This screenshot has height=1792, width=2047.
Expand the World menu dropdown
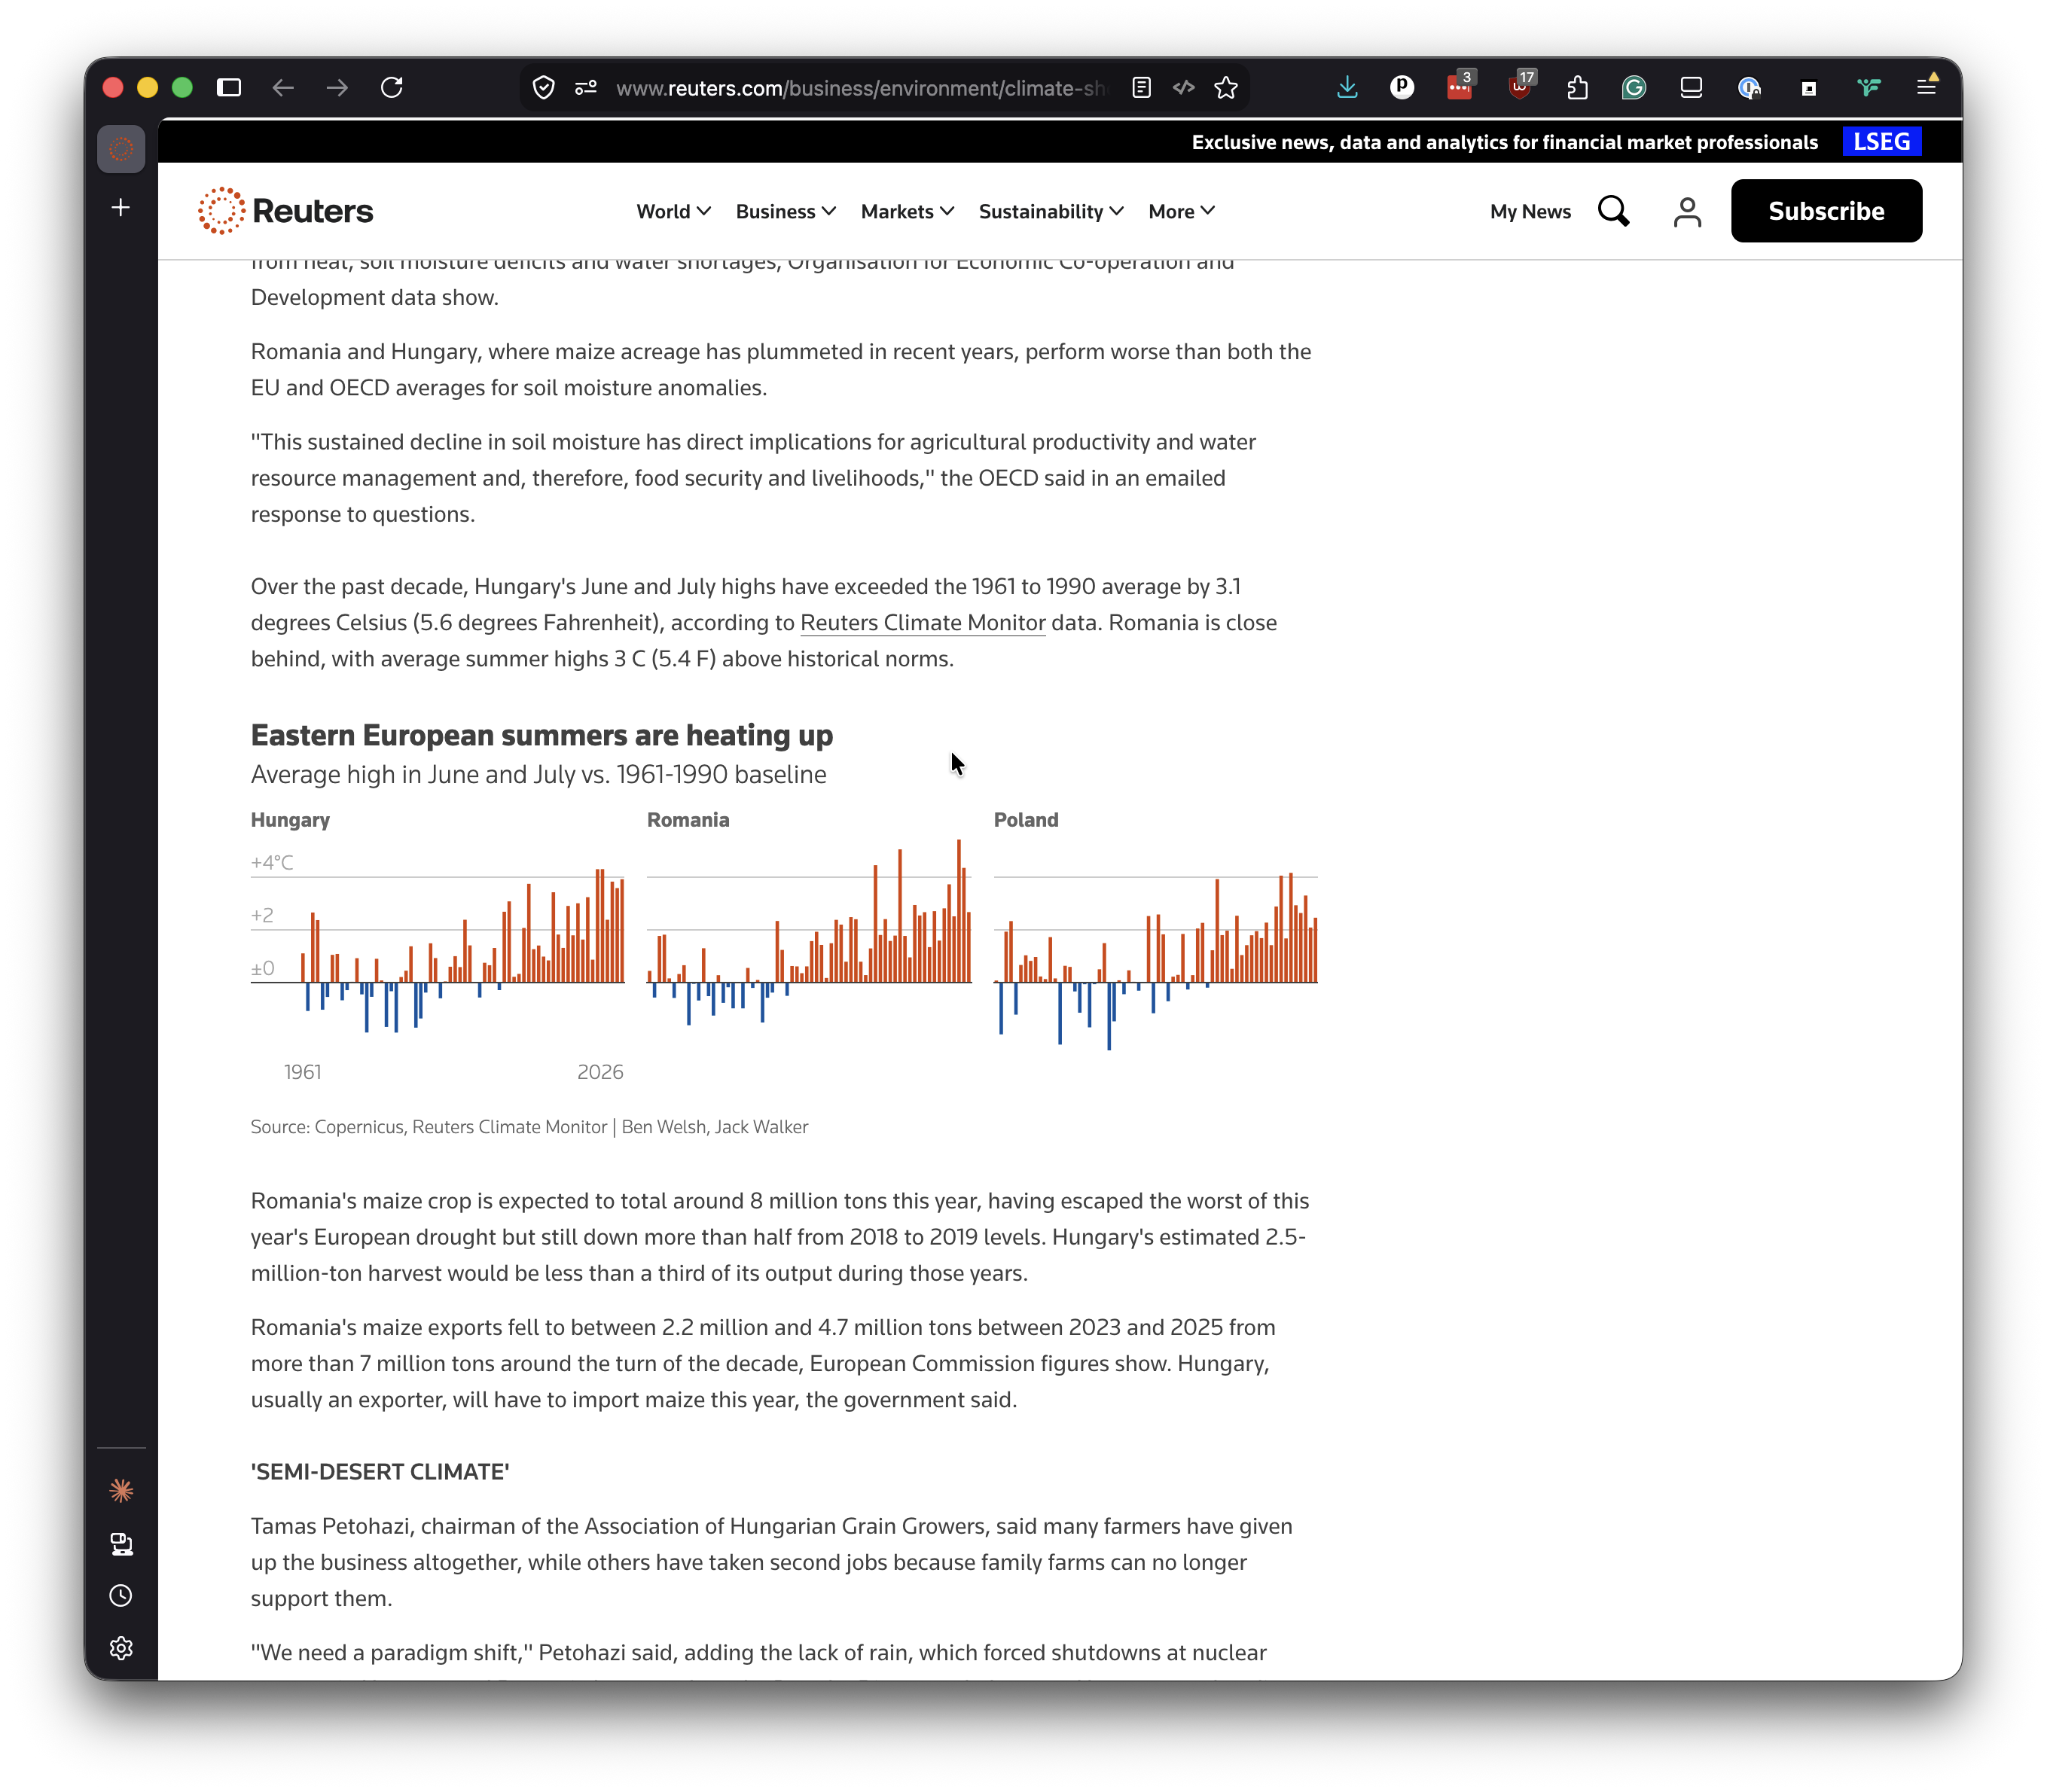coord(674,211)
